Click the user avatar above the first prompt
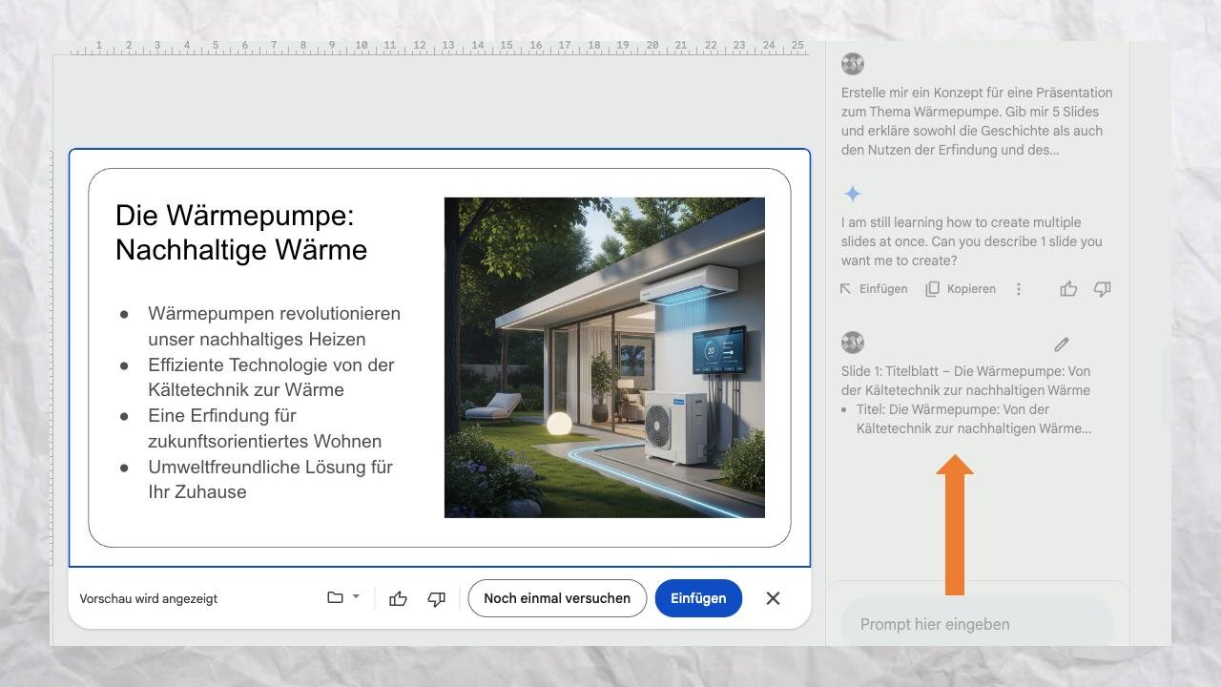This screenshot has height=687, width=1221. click(853, 64)
